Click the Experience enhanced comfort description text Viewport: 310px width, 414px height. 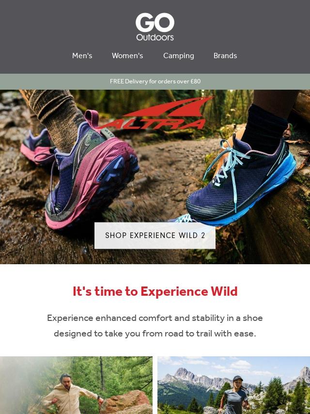coord(155,326)
